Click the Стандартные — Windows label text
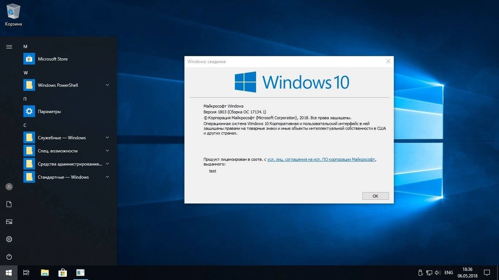The image size is (499, 280). [63, 177]
